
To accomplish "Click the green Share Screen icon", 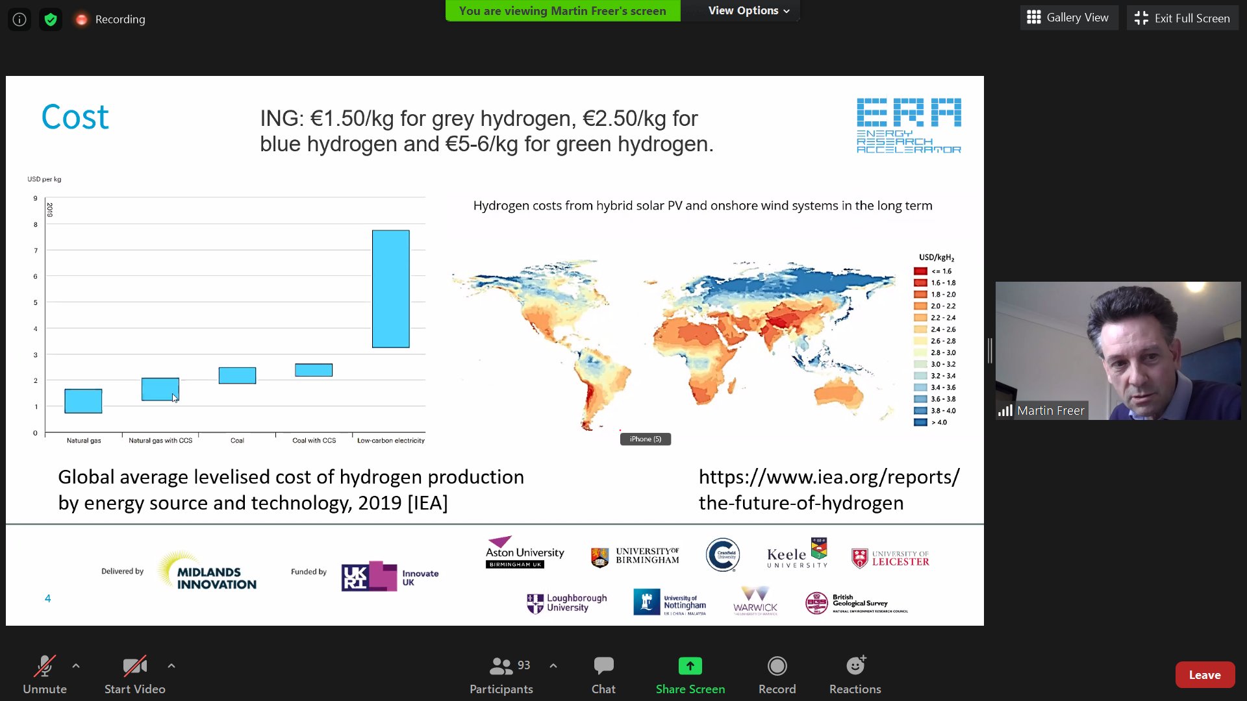I will (x=690, y=666).
